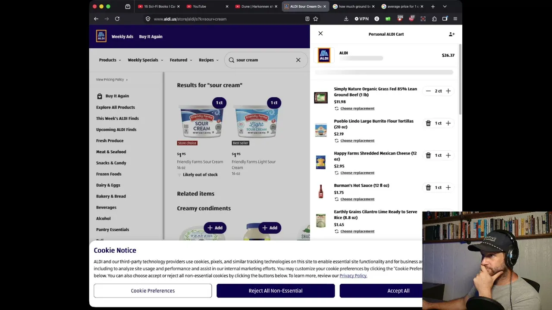Screen dimensions: 552x310
Task: Add one more Pueblo Lindo Tortillas
Action: pyautogui.click(x=448, y=124)
